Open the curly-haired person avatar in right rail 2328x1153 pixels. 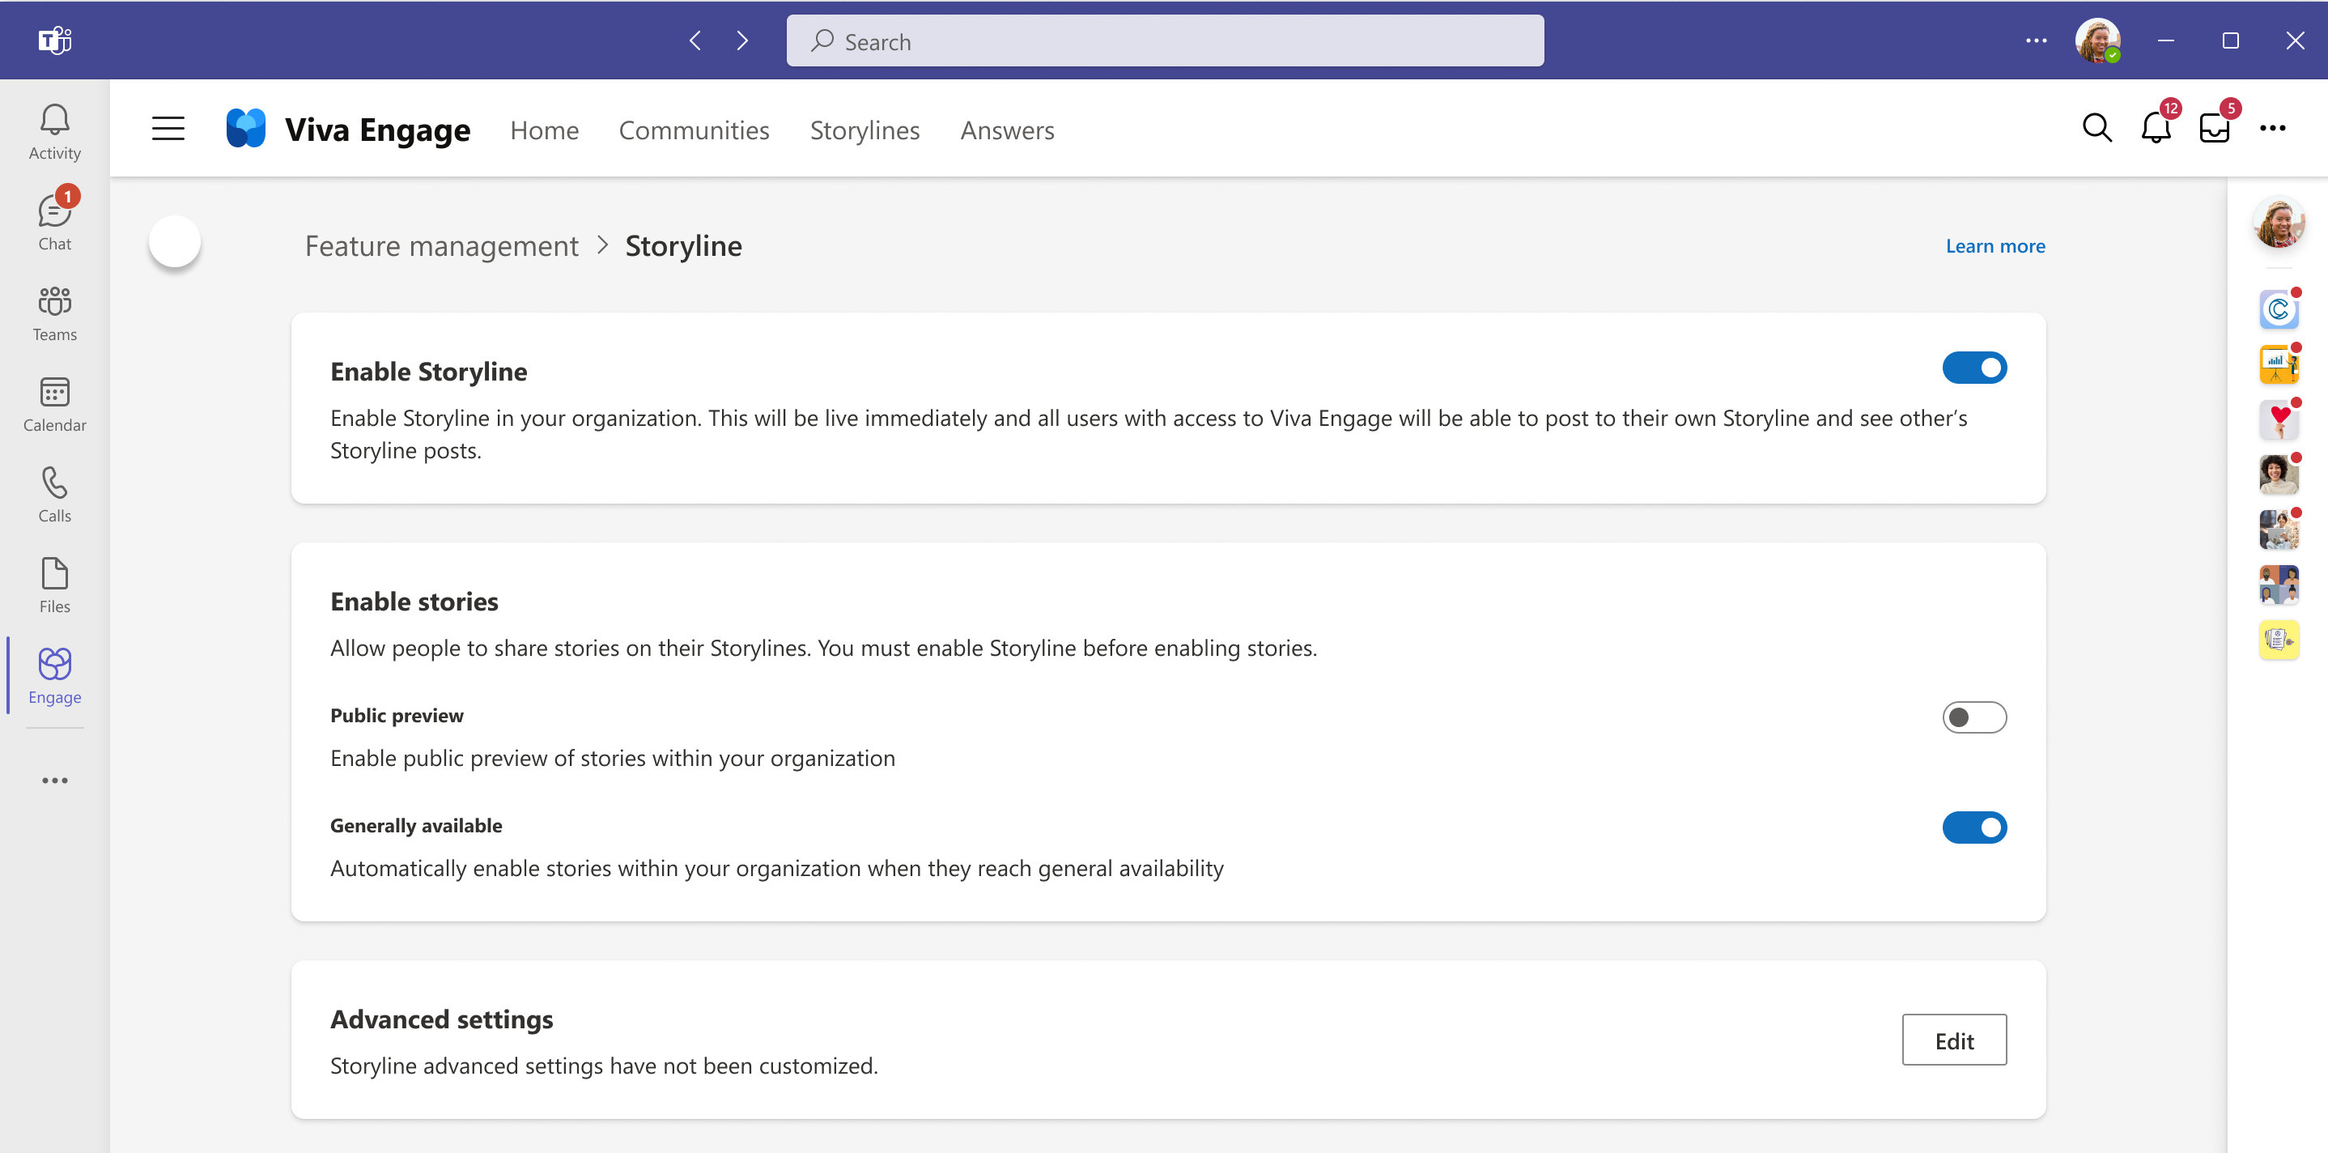point(2279,474)
